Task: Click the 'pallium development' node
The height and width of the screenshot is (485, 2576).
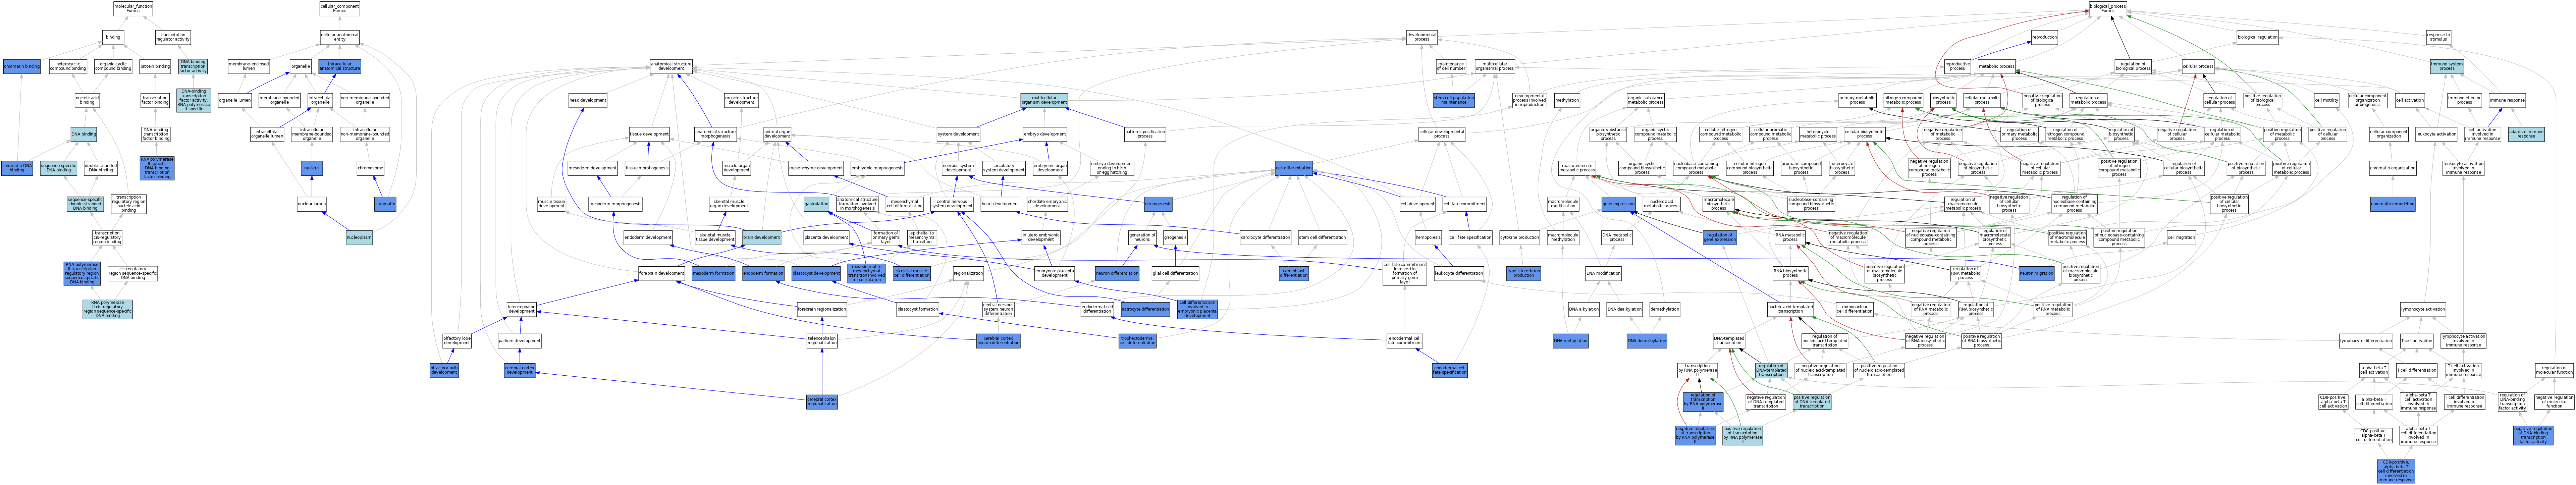Action: [x=520, y=341]
